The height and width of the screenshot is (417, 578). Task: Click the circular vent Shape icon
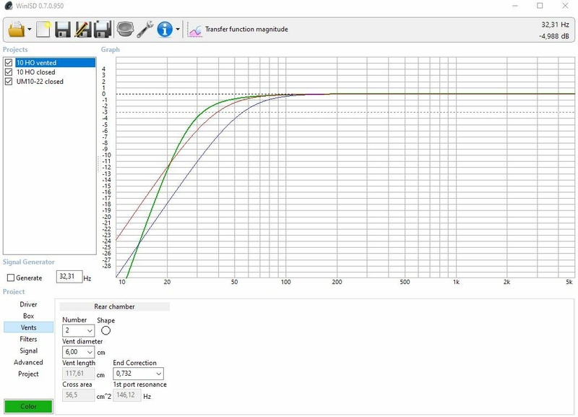(105, 330)
